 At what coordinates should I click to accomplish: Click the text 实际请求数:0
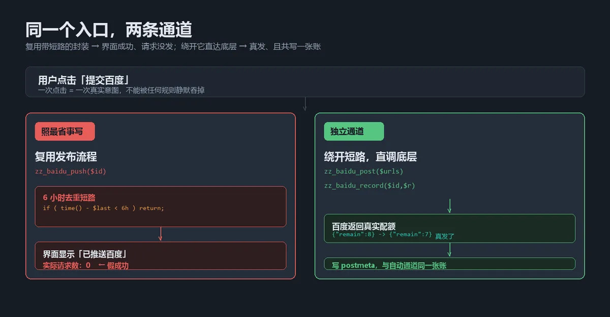67,265
